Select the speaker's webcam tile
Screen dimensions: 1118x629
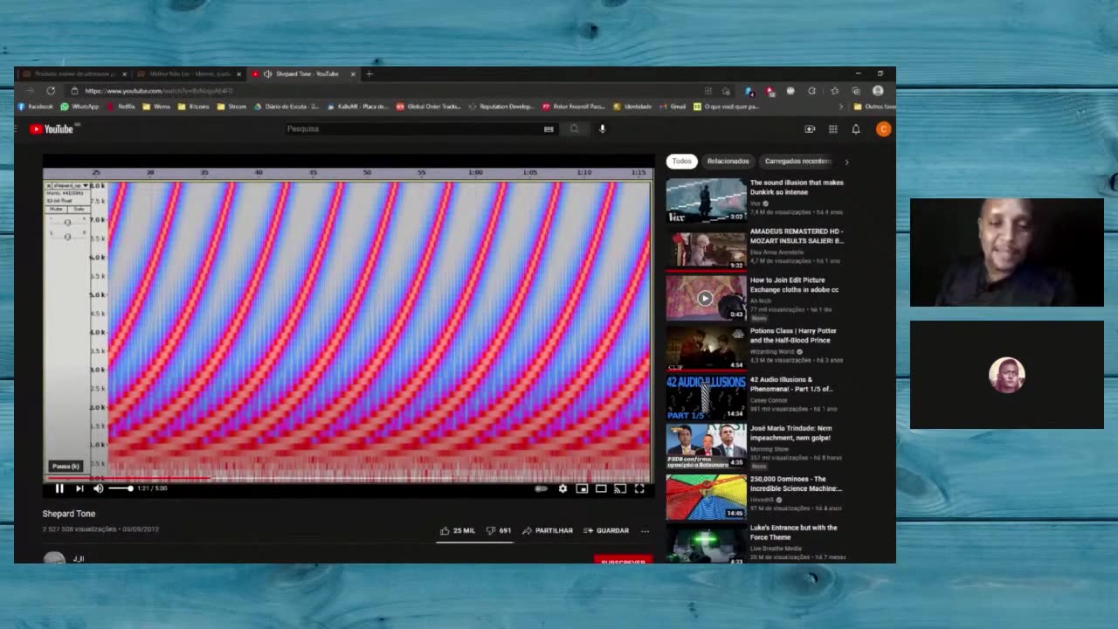click(1006, 252)
